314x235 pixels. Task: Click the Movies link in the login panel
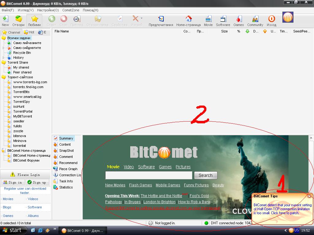coord(8,199)
